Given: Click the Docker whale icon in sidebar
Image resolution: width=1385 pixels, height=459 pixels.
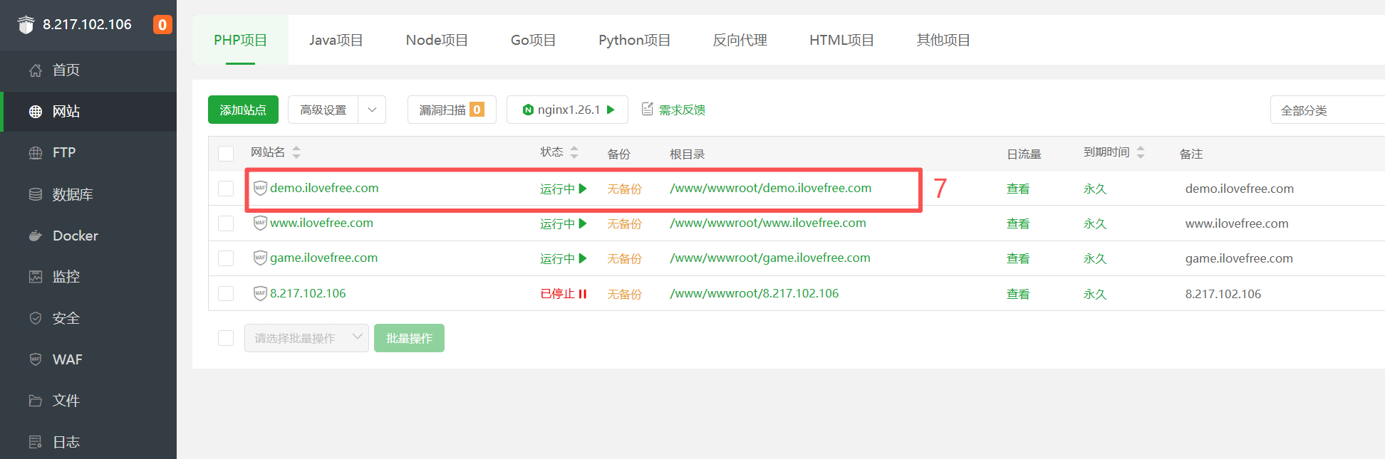Looking at the screenshot, I should 36,236.
